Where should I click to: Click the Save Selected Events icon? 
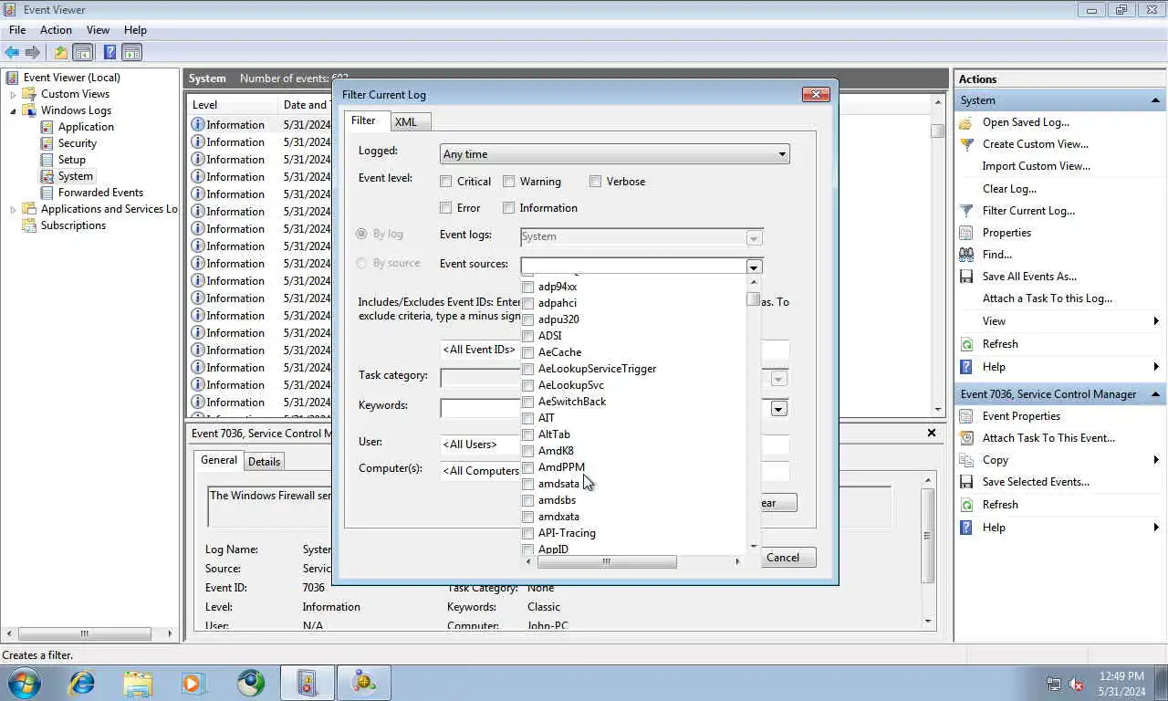(966, 482)
